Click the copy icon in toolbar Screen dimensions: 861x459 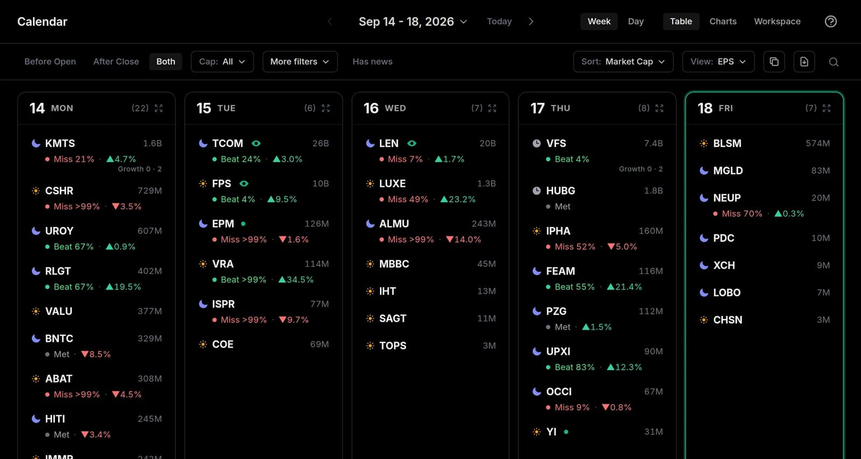774,61
